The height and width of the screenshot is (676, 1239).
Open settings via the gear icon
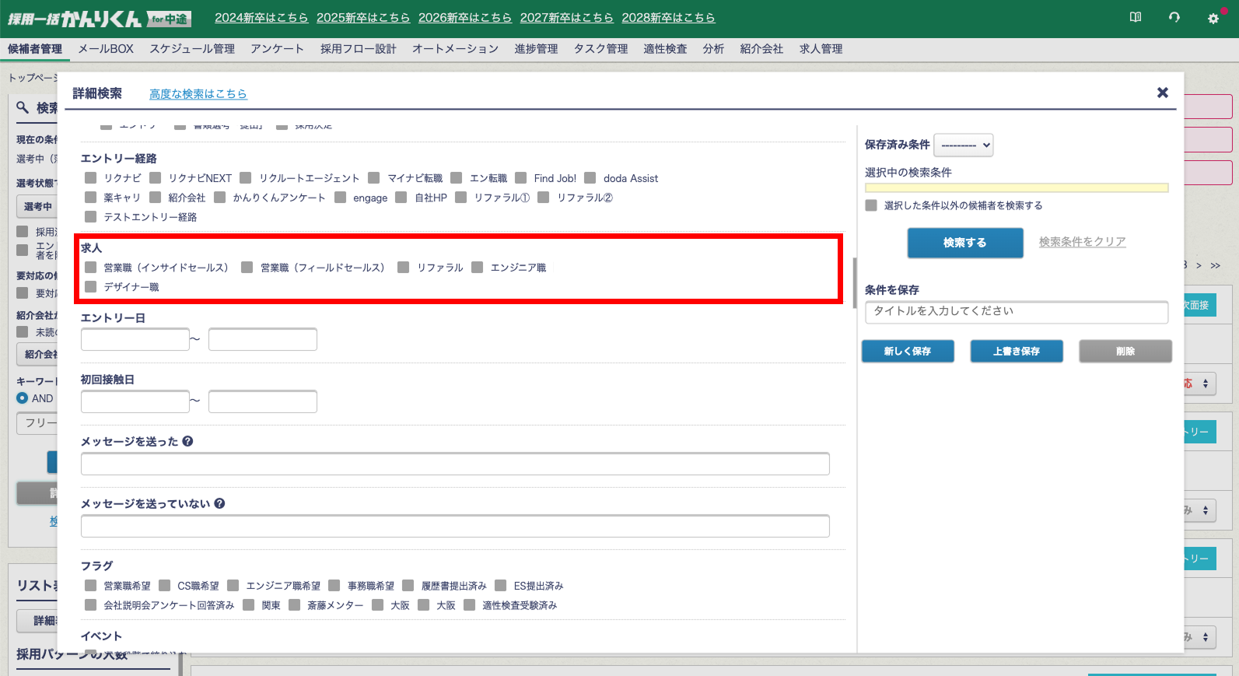(1213, 18)
